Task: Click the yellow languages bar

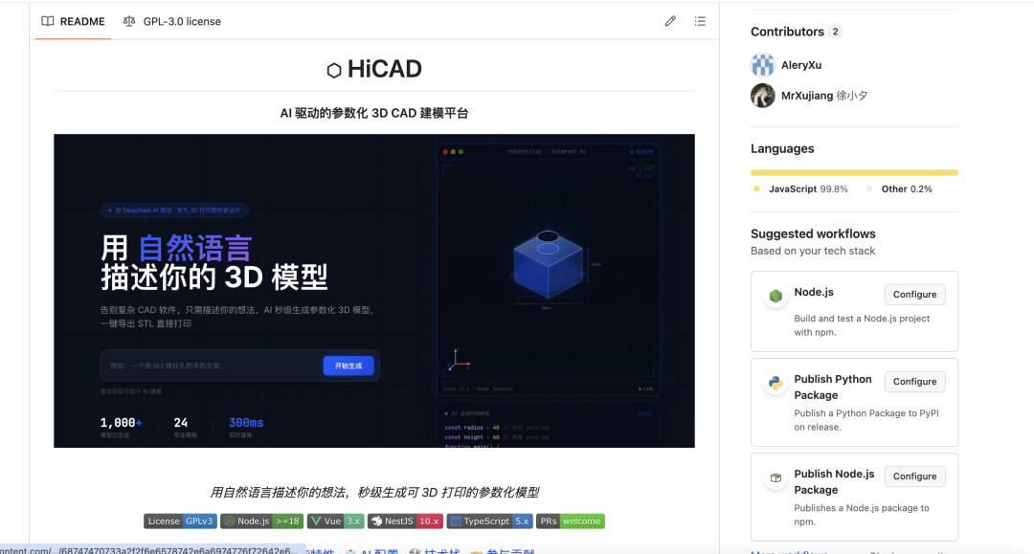Action: pos(854,172)
